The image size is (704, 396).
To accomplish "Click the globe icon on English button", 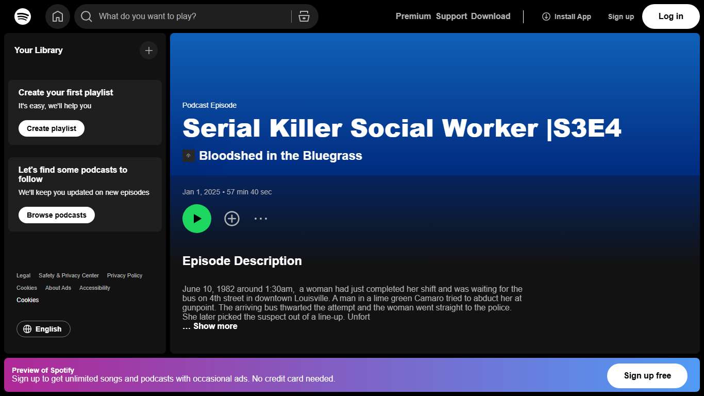I will (x=26, y=329).
